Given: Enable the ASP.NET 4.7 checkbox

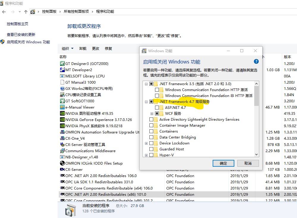Looking at the screenshot, I should [157, 107].
